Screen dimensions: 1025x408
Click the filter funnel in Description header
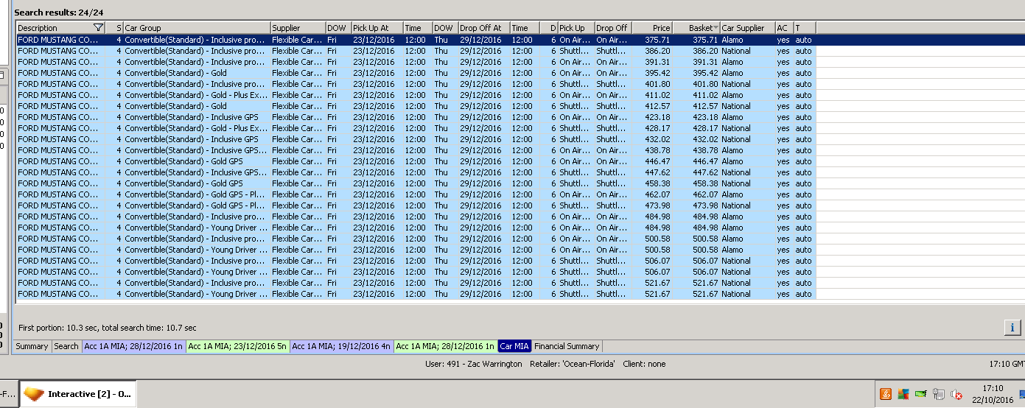point(98,28)
